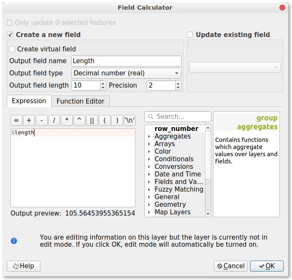Click the Output field length input
The height and width of the screenshot is (280, 292).
pos(86,85)
